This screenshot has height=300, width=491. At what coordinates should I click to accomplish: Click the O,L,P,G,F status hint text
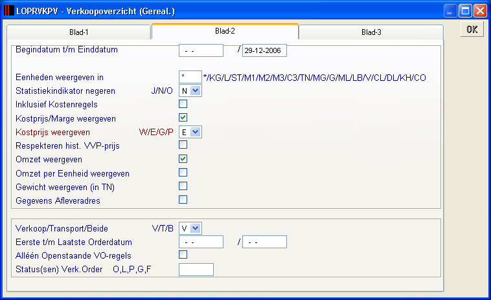tap(132, 270)
